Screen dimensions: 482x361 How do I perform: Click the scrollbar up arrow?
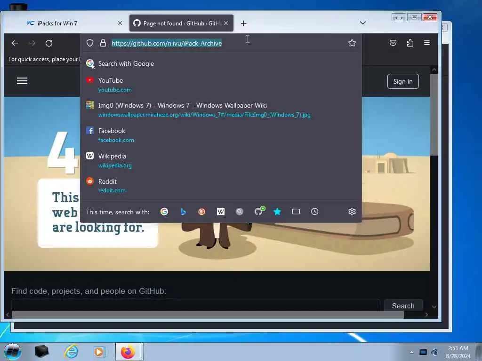(434, 70)
